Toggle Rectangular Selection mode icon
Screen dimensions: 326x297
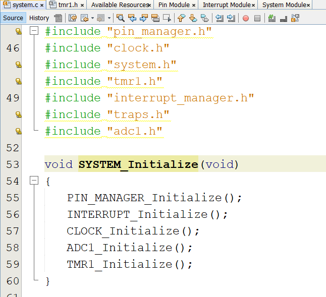(167, 18)
